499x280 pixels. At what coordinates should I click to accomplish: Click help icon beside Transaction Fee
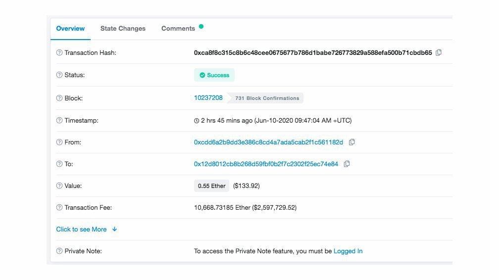tap(59, 208)
